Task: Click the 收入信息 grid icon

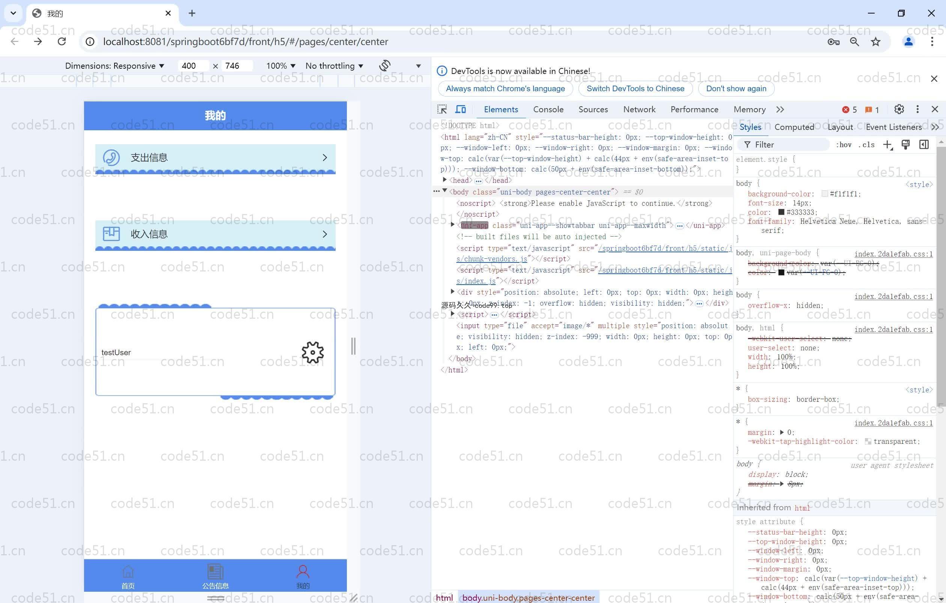Action: (x=111, y=234)
